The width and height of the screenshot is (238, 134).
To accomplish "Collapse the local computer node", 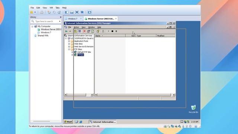I will (x=66, y=38).
